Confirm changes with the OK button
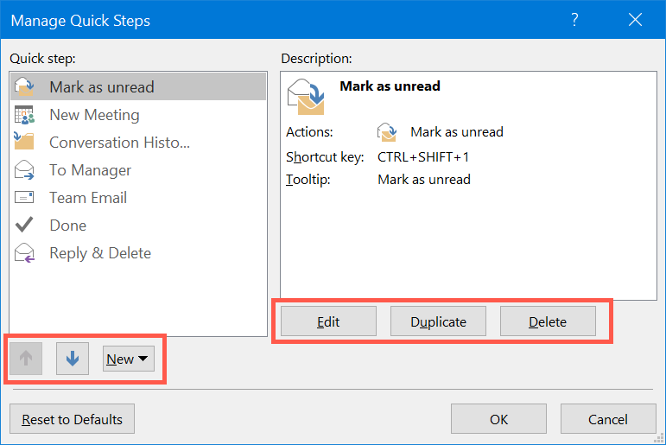The width and height of the screenshot is (666, 445). pyautogui.click(x=498, y=420)
